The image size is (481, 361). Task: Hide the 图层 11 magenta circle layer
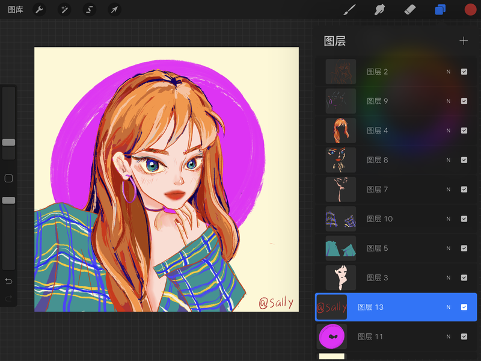(x=464, y=337)
